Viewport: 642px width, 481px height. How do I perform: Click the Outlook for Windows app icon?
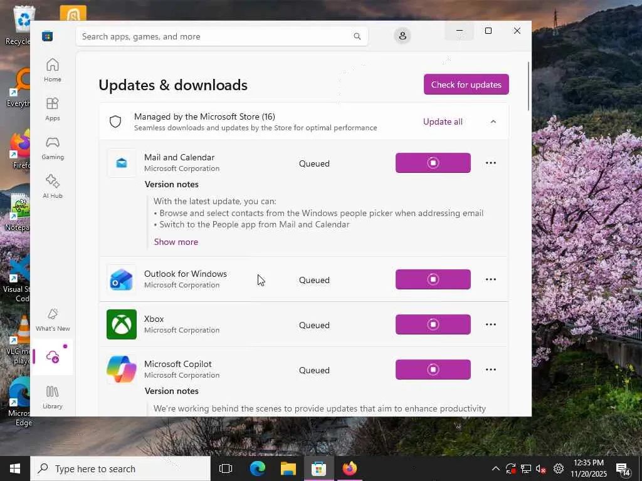coord(121,279)
